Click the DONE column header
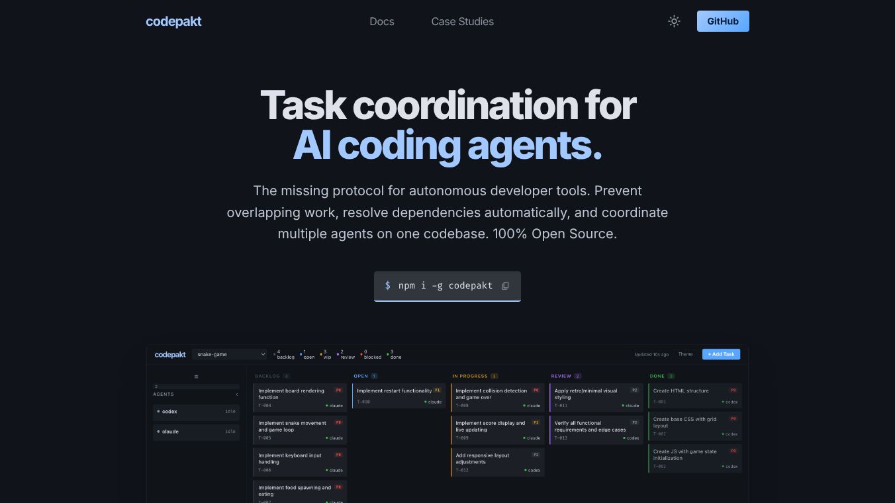This screenshot has height=503, width=895. 662,376
